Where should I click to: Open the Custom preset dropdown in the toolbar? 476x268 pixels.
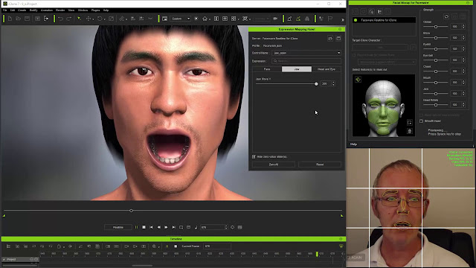[x=180, y=19]
